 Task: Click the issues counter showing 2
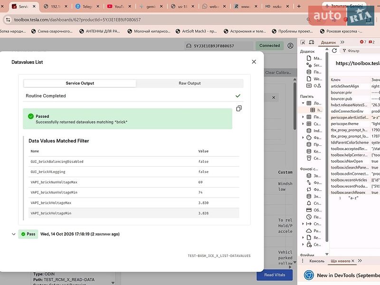tap(371, 42)
